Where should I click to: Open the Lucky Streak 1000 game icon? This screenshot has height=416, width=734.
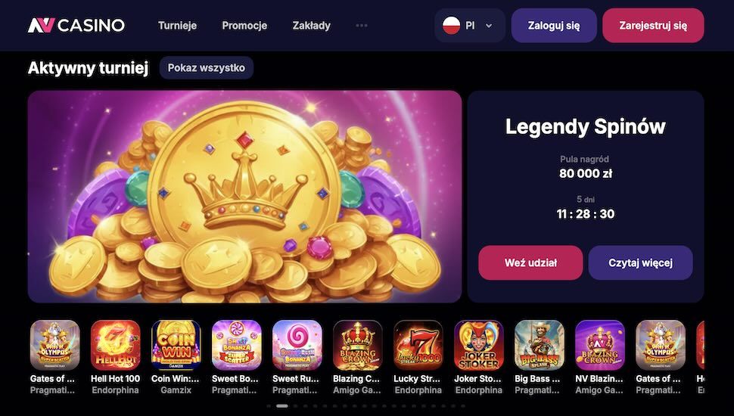[418, 346]
